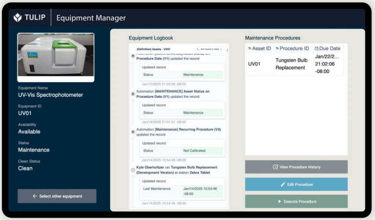Click the spectrophotometer equipment photo
Screen dimensions: 375x220
pyautogui.click(x=55, y=57)
